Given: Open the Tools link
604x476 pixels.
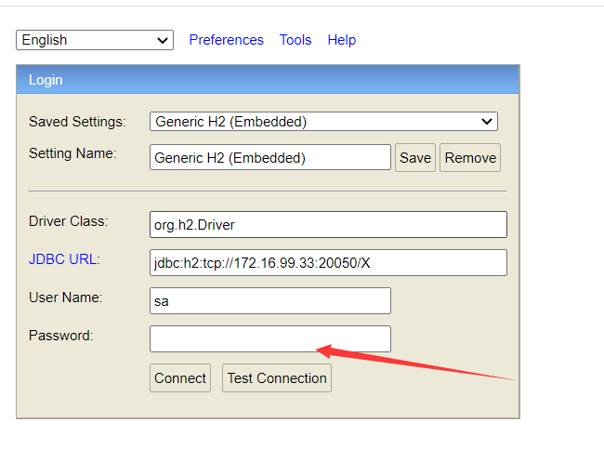Looking at the screenshot, I should tap(295, 40).
